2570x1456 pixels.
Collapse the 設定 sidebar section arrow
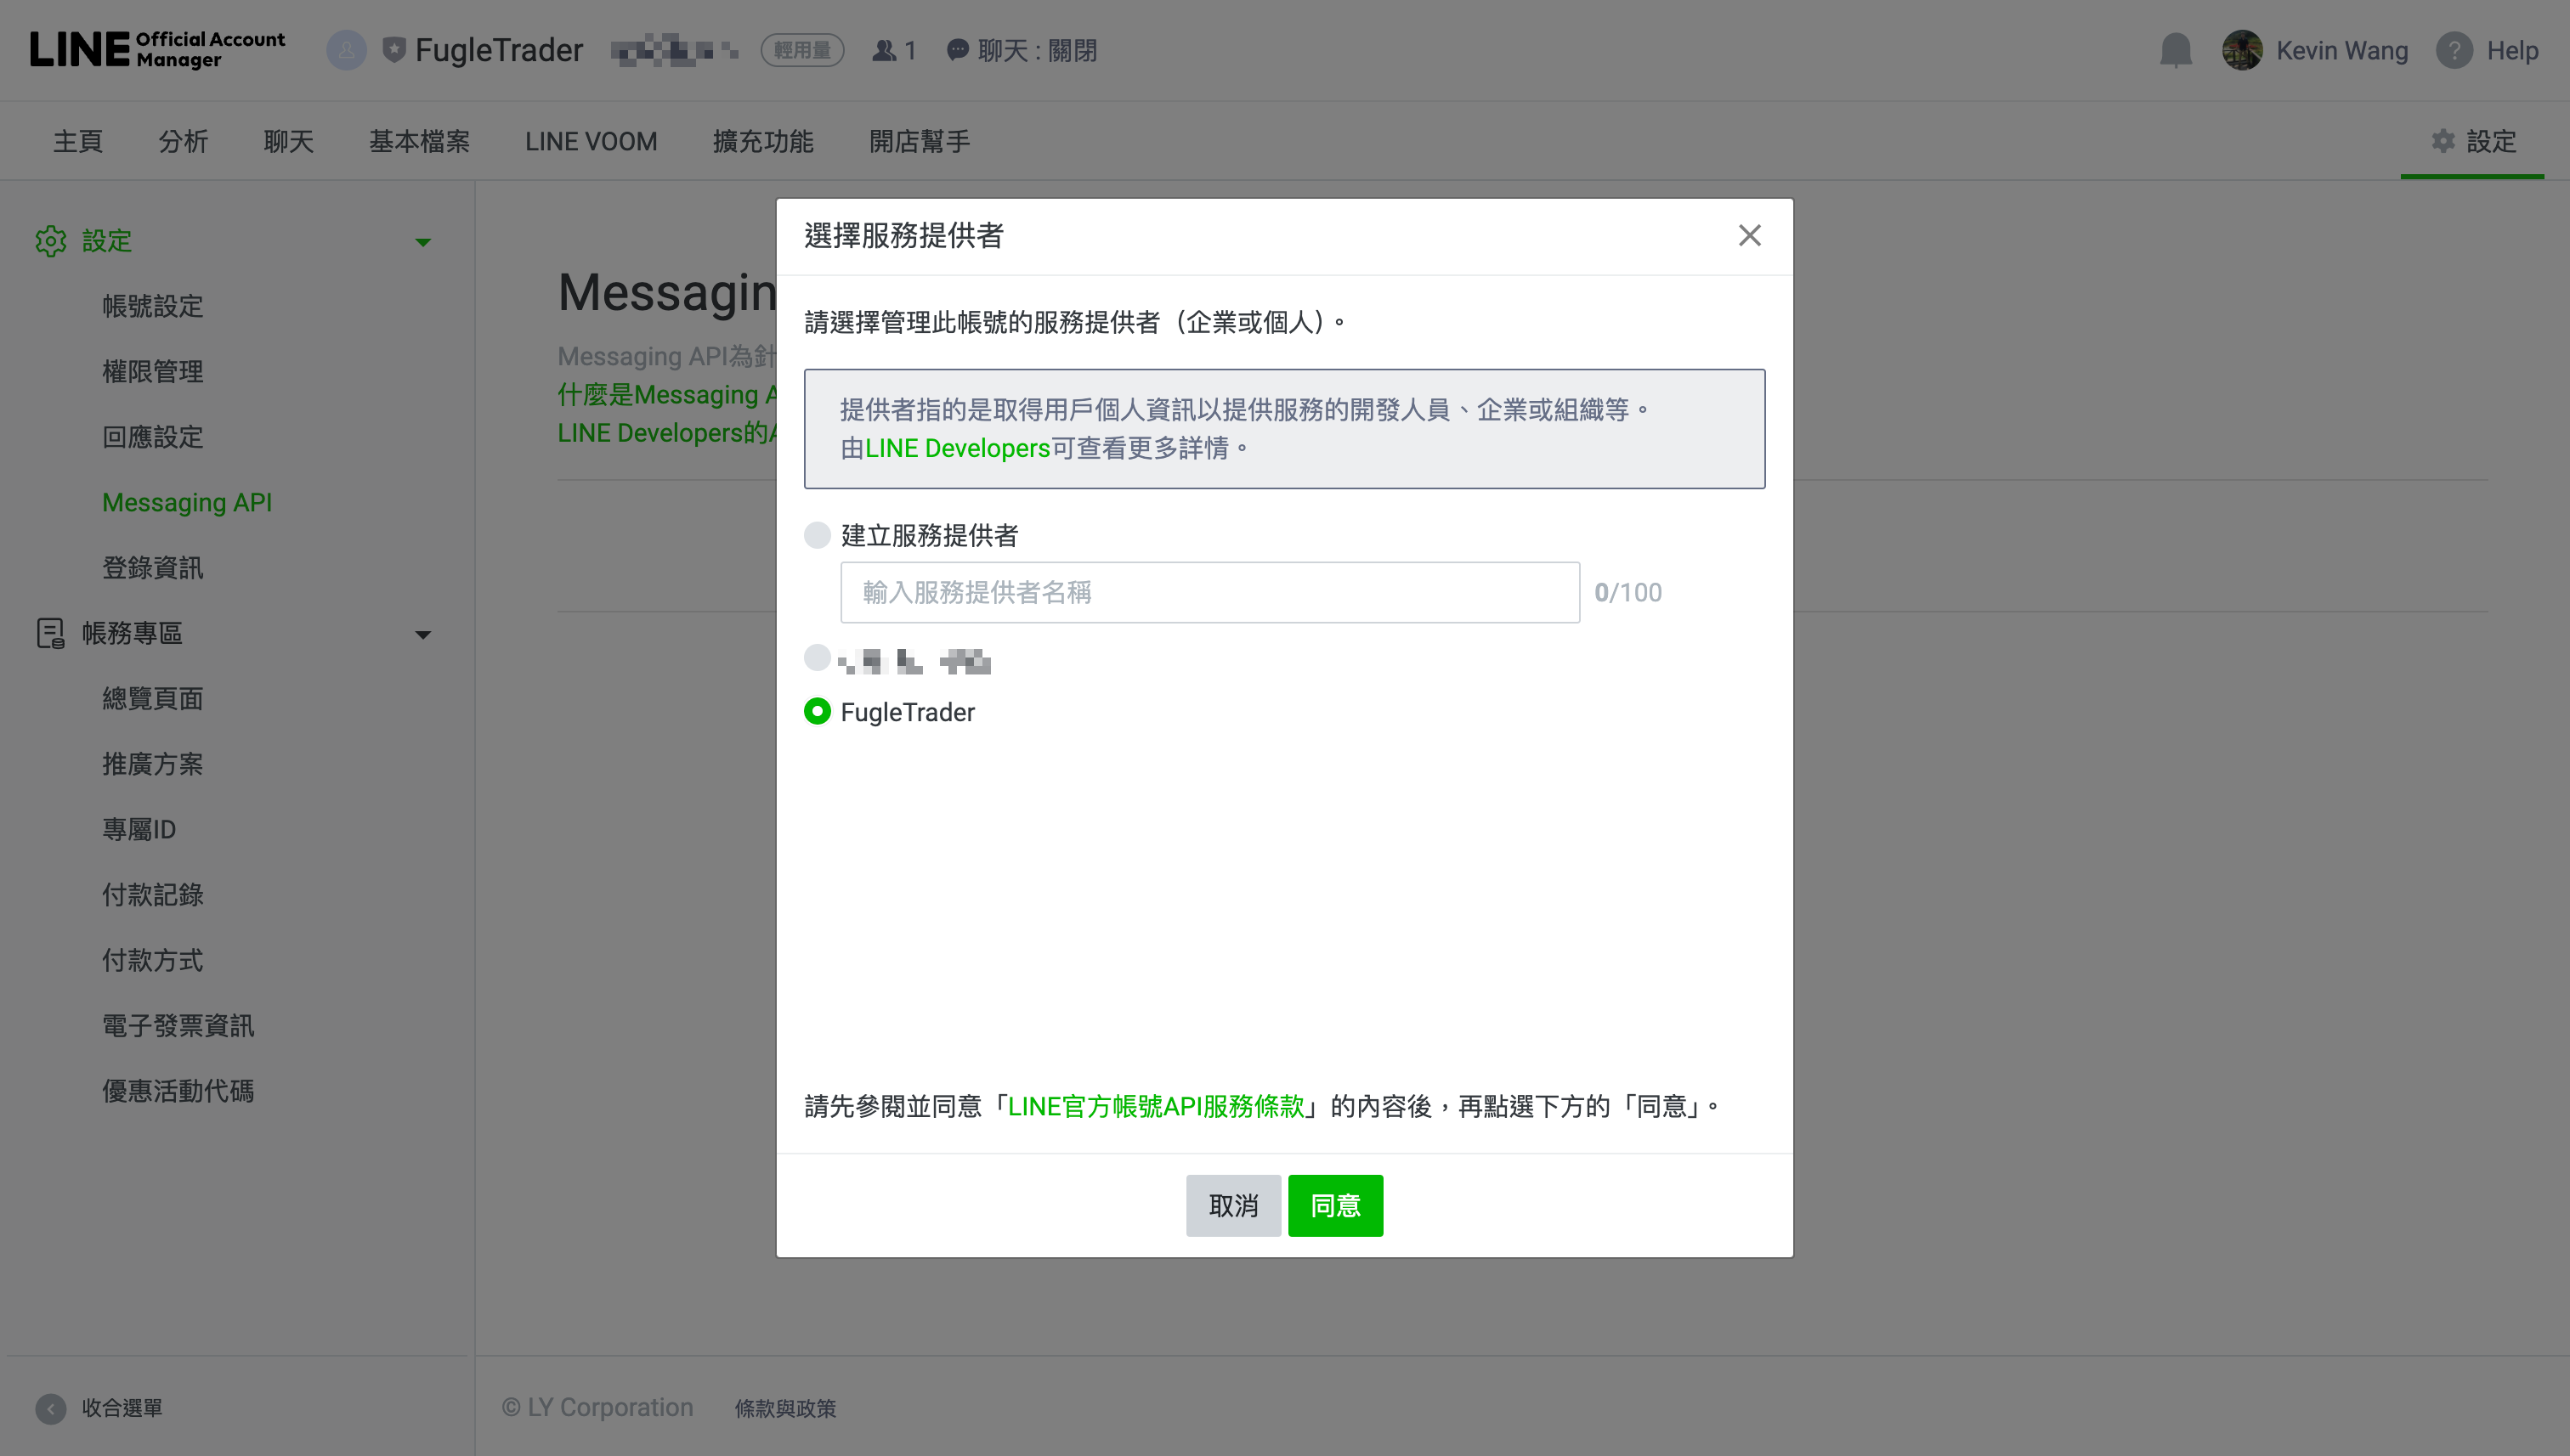[x=423, y=242]
